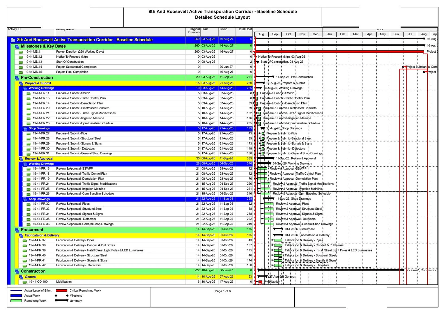Image resolution: width=446 pixels, height=315 pixels.
Task: Click 'Fabrication & Delivery - Detectors' activity name
Action: click(78, 265)
